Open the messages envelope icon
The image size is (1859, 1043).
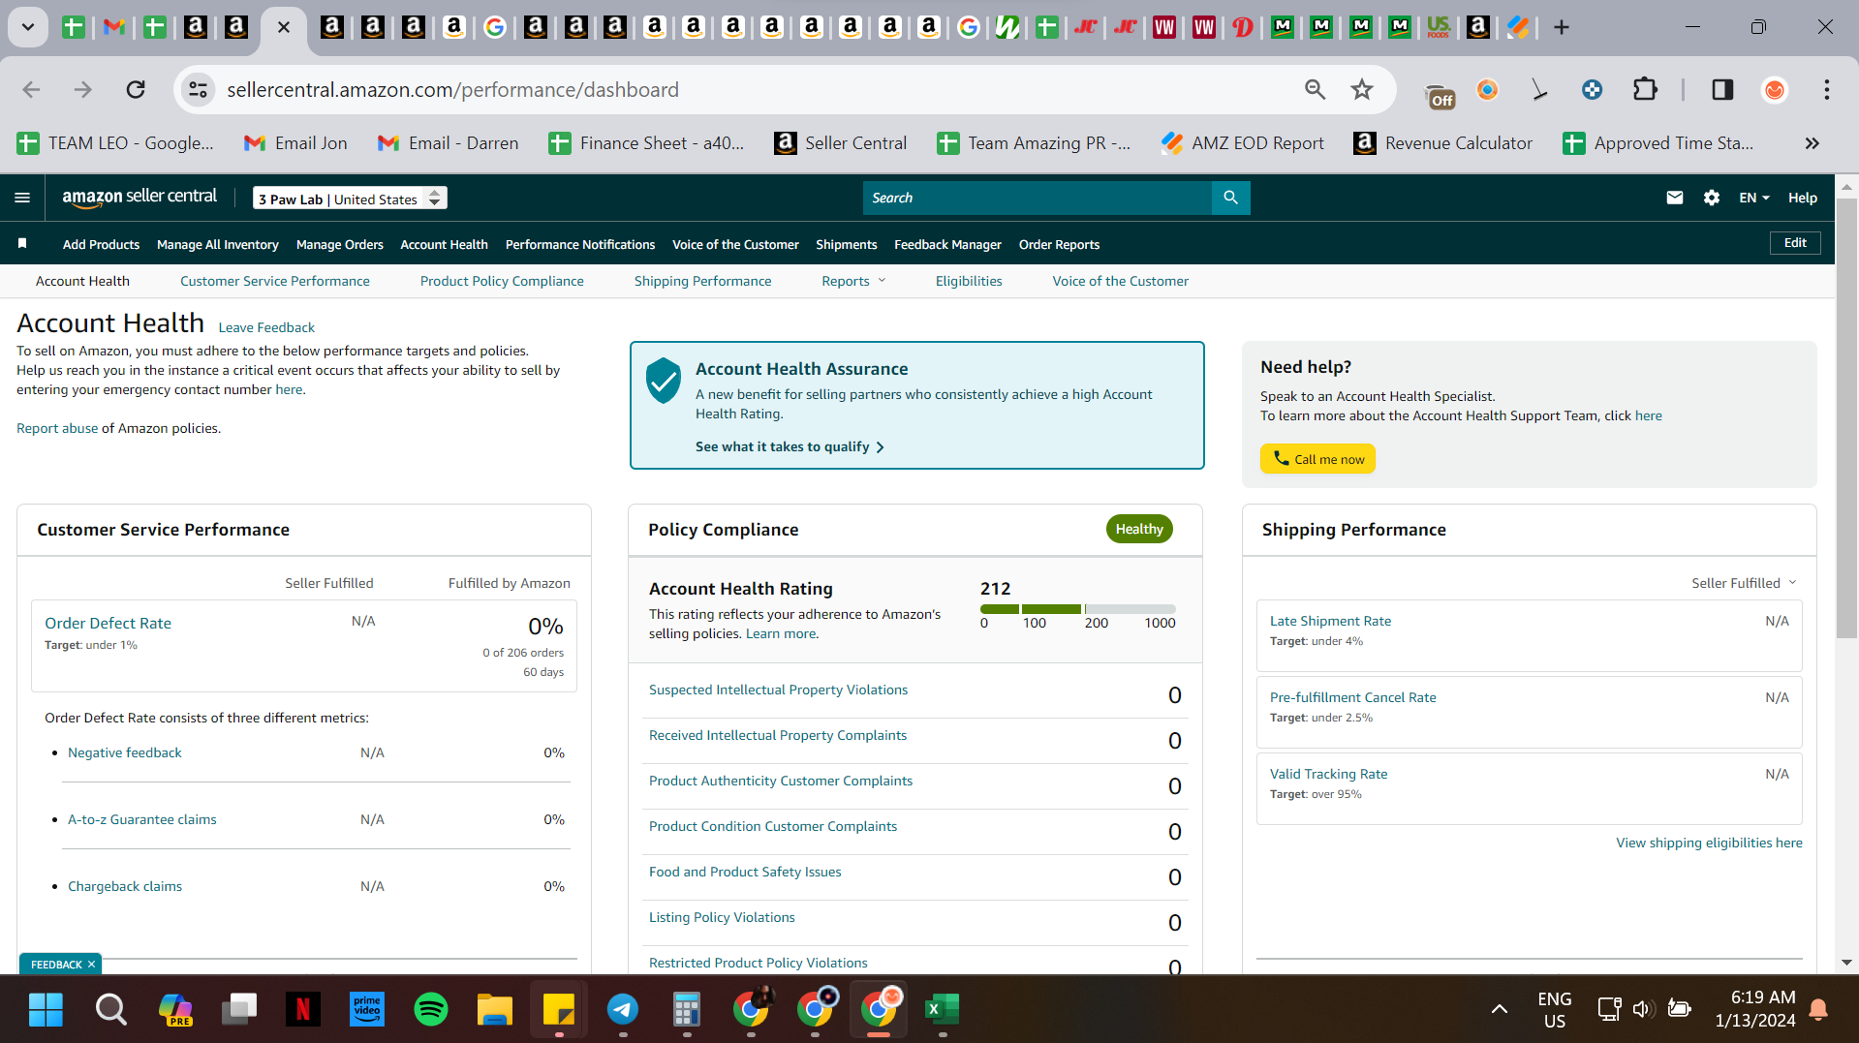point(1674,198)
